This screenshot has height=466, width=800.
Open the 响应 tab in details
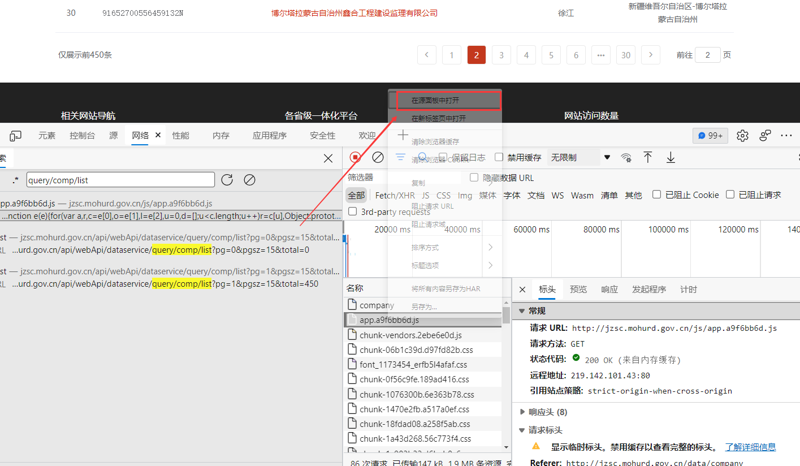click(x=609, y=290)
